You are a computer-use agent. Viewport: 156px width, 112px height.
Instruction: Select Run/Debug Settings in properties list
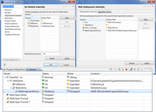pos(12,29)
